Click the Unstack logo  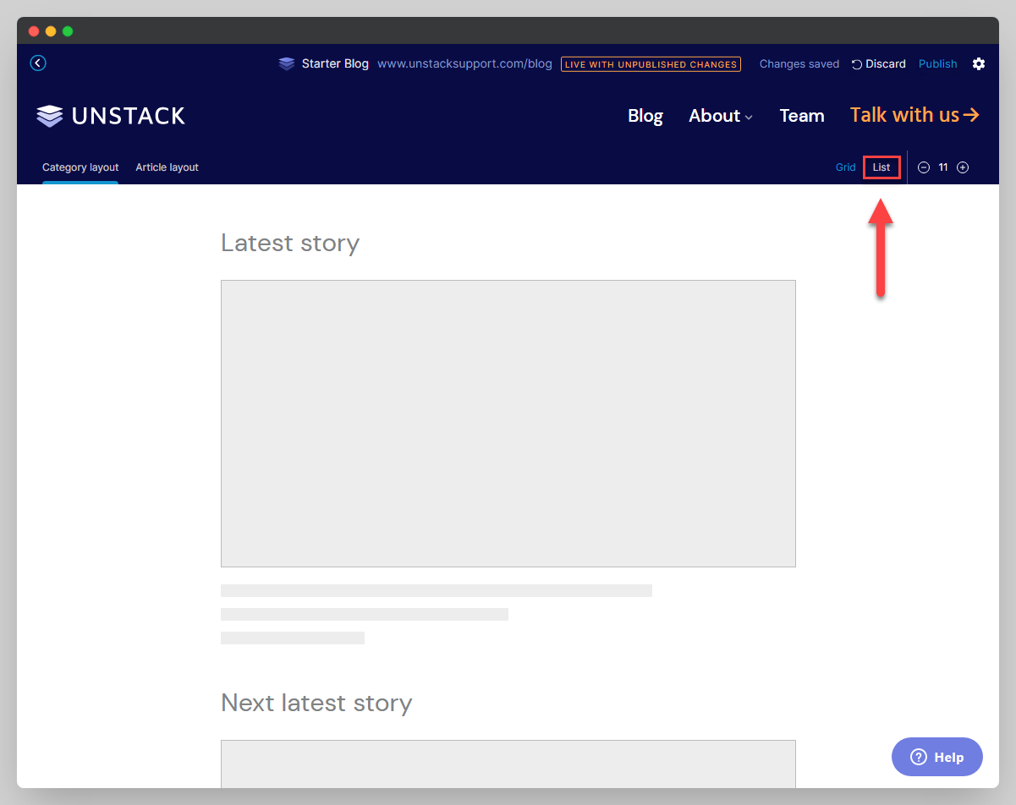[111, 116]
